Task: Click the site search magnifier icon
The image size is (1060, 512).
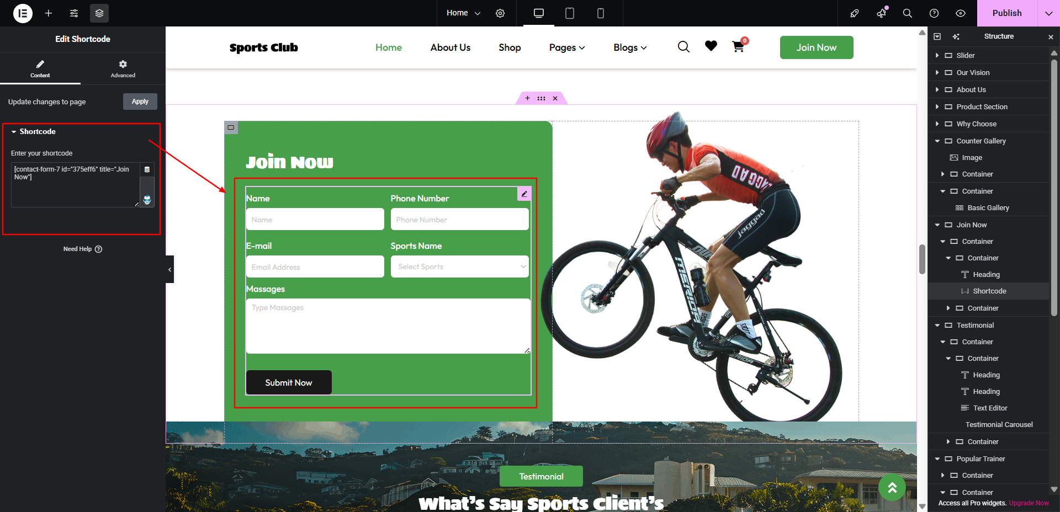Action: pyautogui.click(x=683, y=47)
